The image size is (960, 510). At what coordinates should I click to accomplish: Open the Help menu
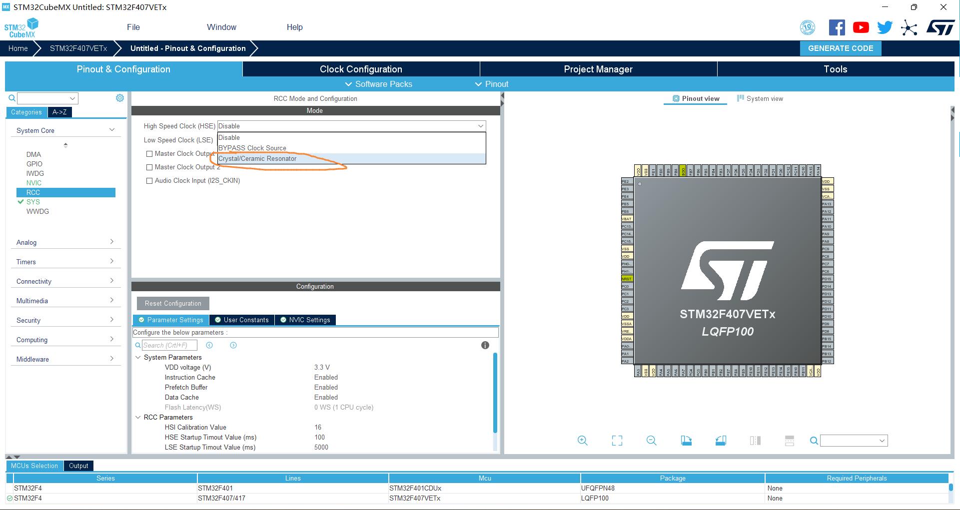pos(295,27)
